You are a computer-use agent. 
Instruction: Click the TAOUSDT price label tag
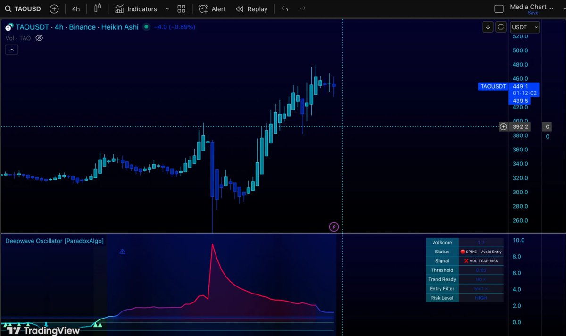(493, 86)
